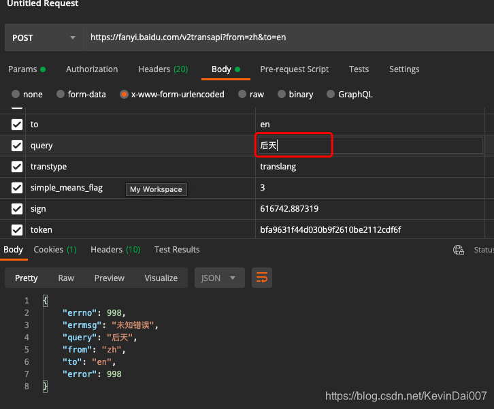The image size is (494, 409).
Task: Click the request URL field
Action: tap(289, 37)
